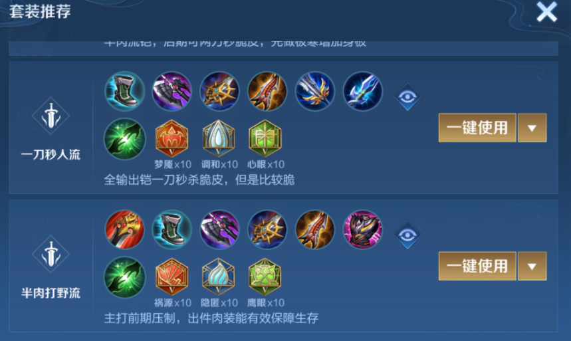Select the 一刀秒人流 sword emblem label
Image resolution: width=571 pixels, height=341 pixels.
click(x=51, y=116)
